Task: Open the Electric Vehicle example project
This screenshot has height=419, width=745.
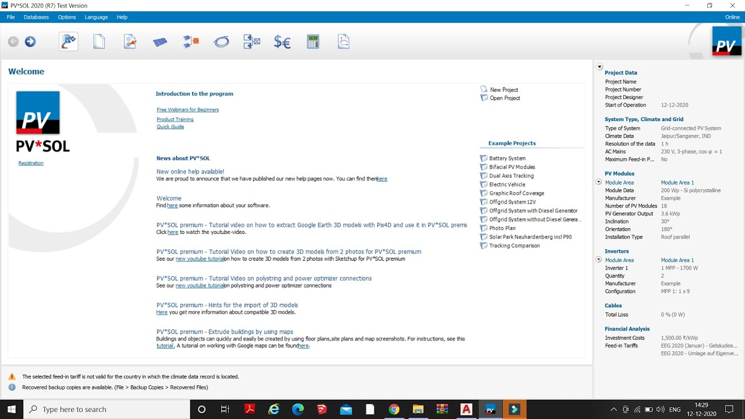Action: pos(508,184)
